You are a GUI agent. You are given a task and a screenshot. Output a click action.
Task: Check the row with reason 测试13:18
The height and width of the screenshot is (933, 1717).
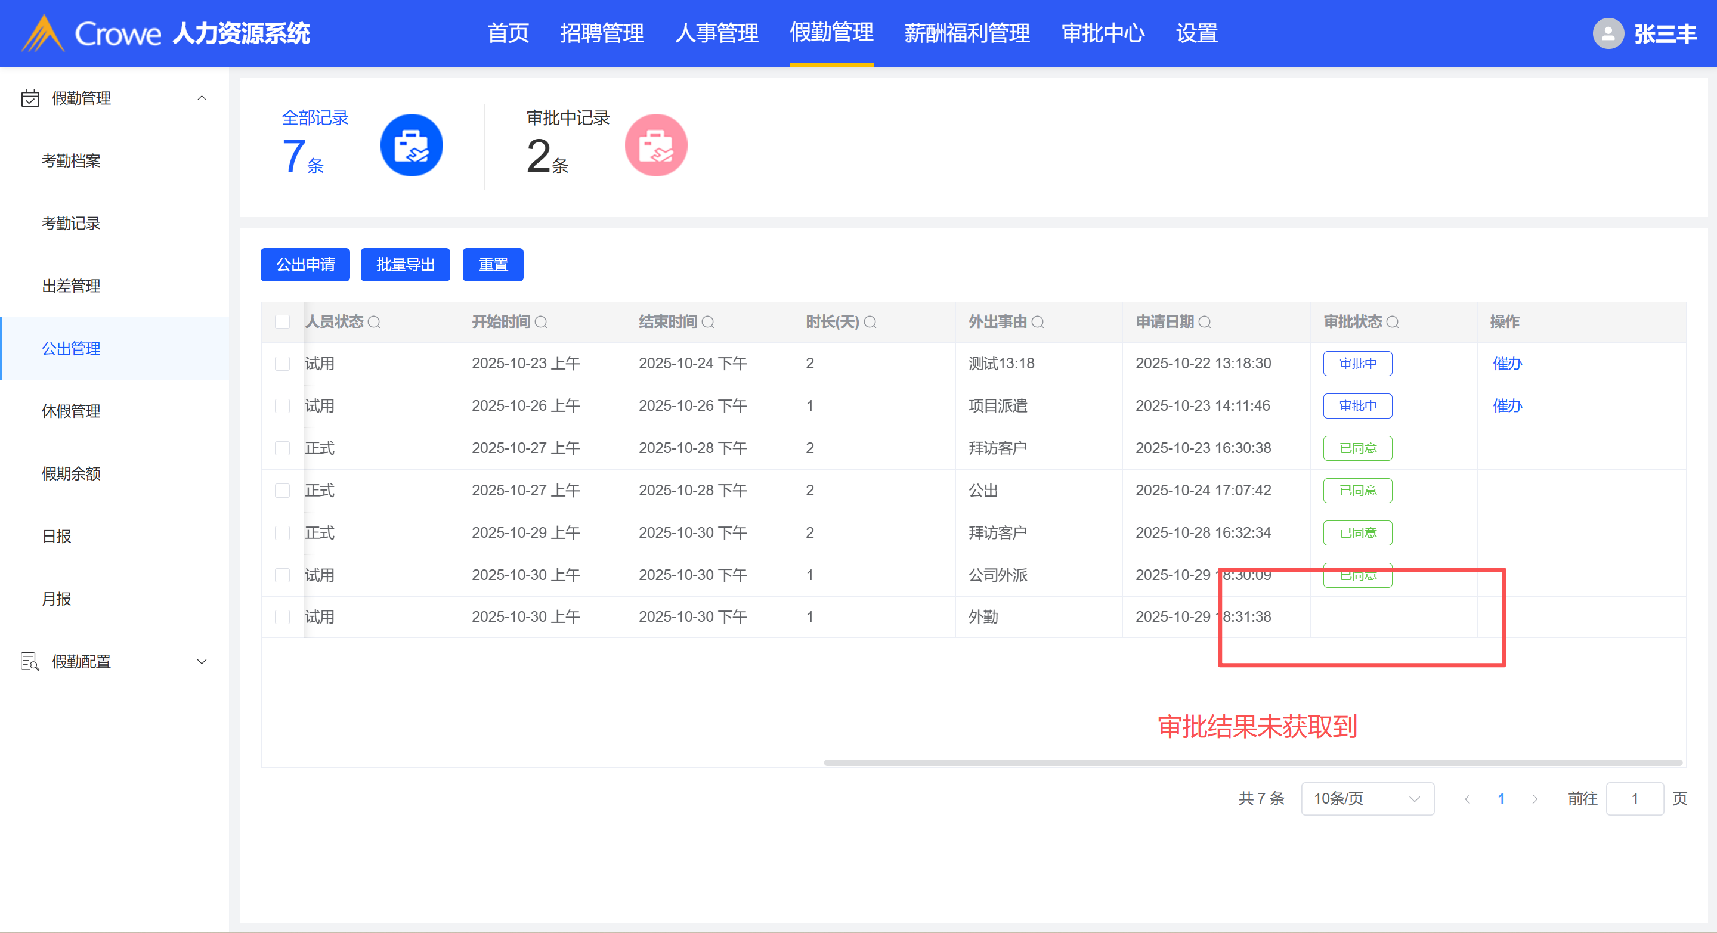coord(283,363)
